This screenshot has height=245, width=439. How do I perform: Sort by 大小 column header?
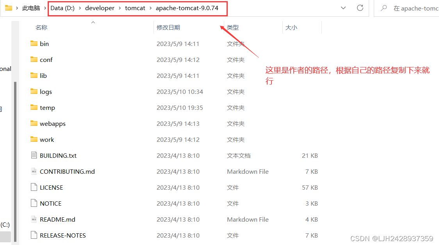291,27
